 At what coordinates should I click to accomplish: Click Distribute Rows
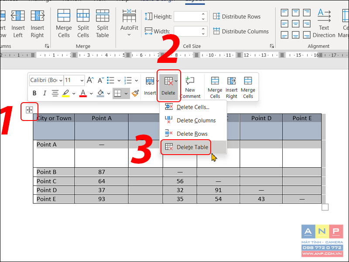[x=236, y=17]
